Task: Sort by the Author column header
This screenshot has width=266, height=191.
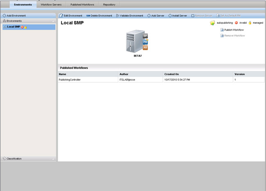Action: coord(140,74)
